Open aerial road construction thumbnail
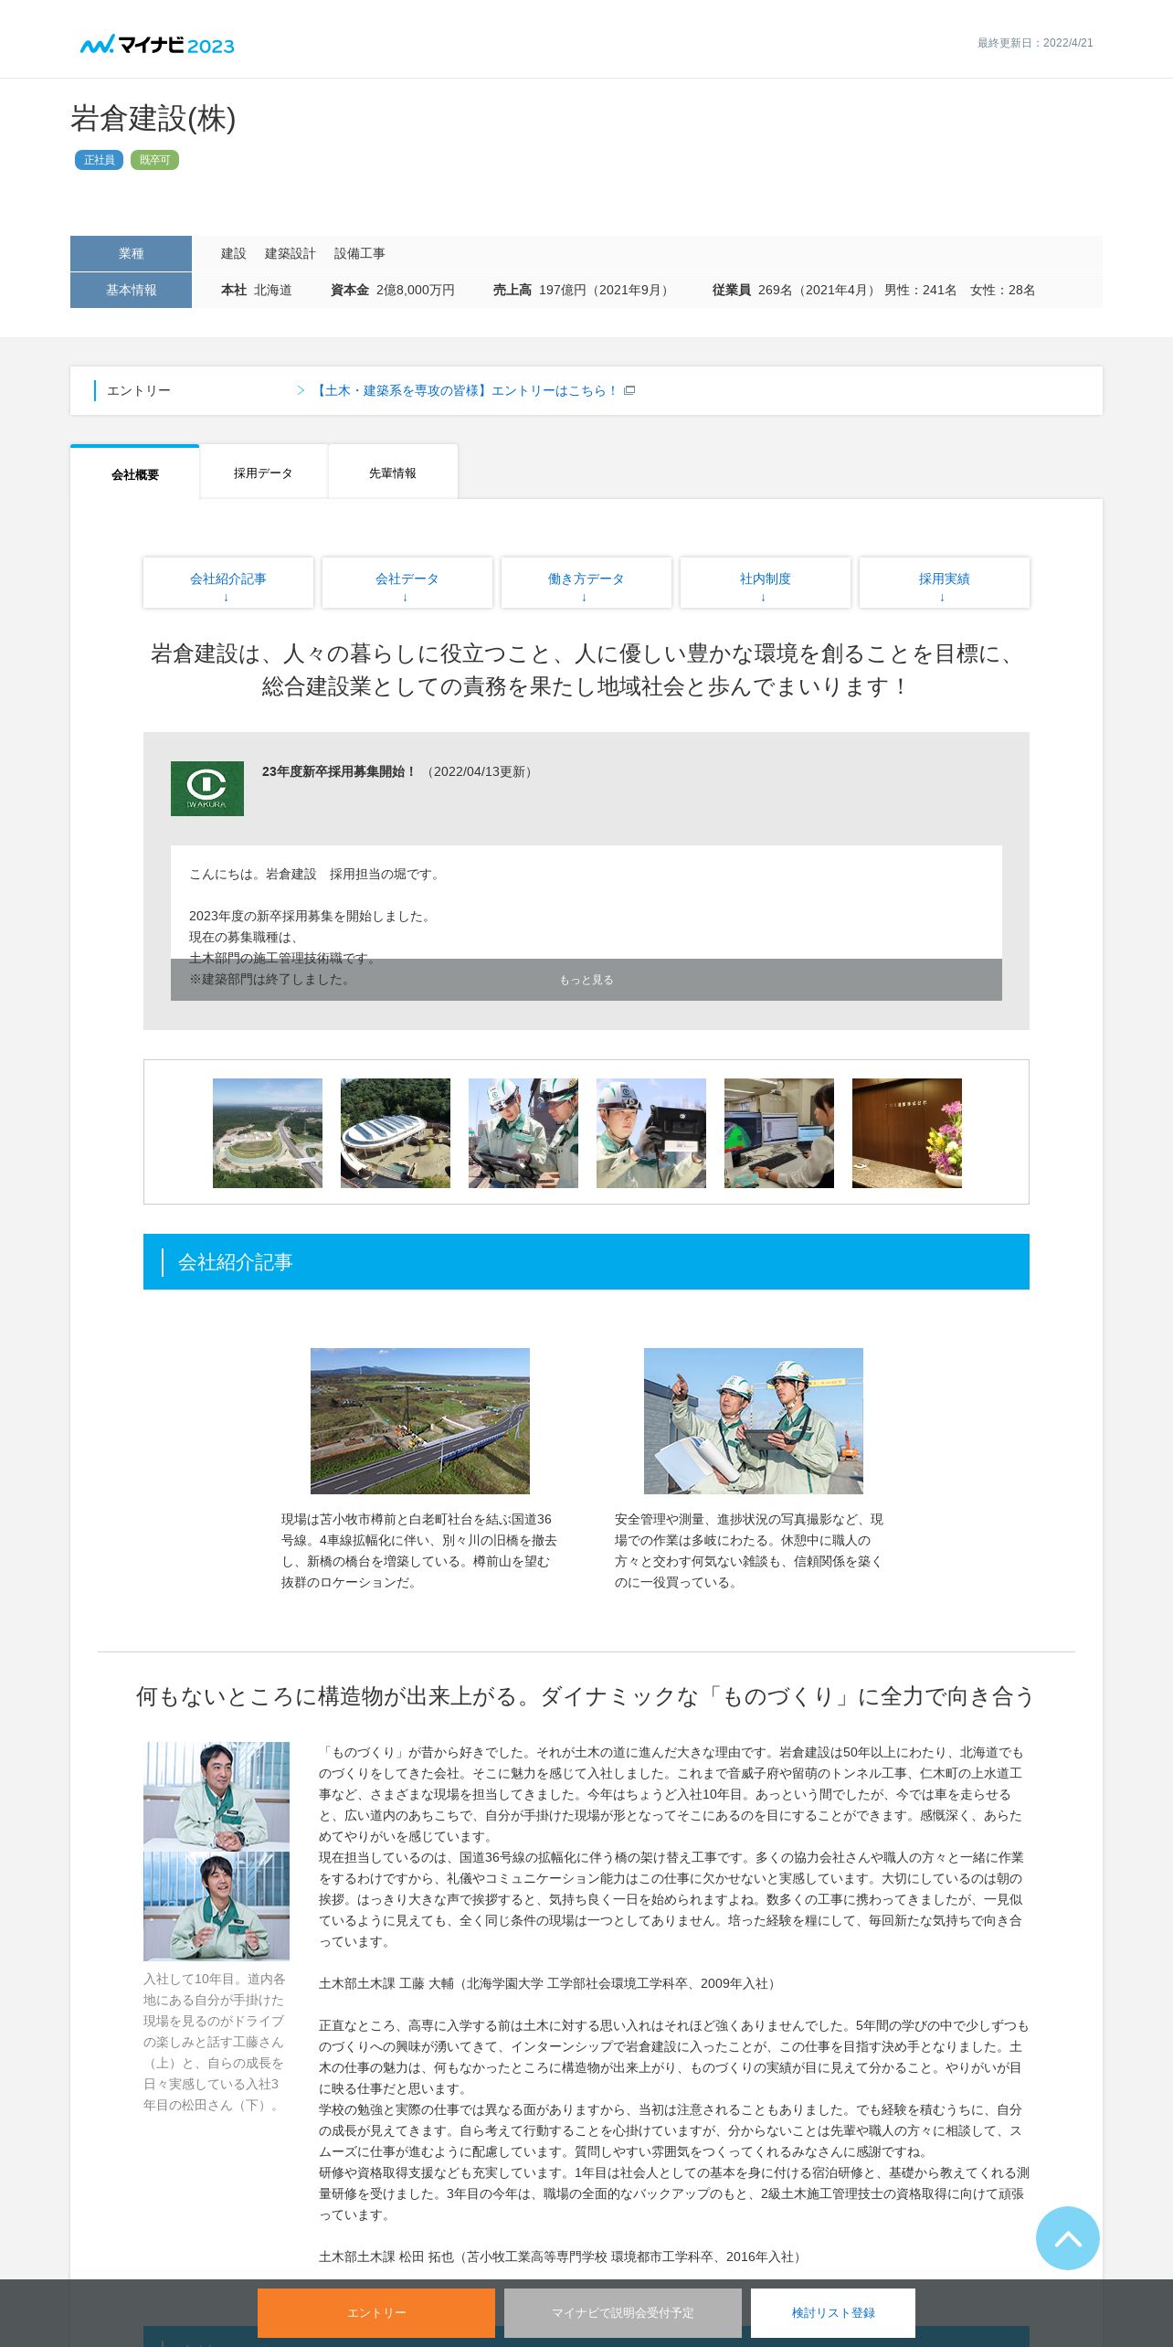The height and width of the screenshot is (2347, 1173). point(268,1133)
